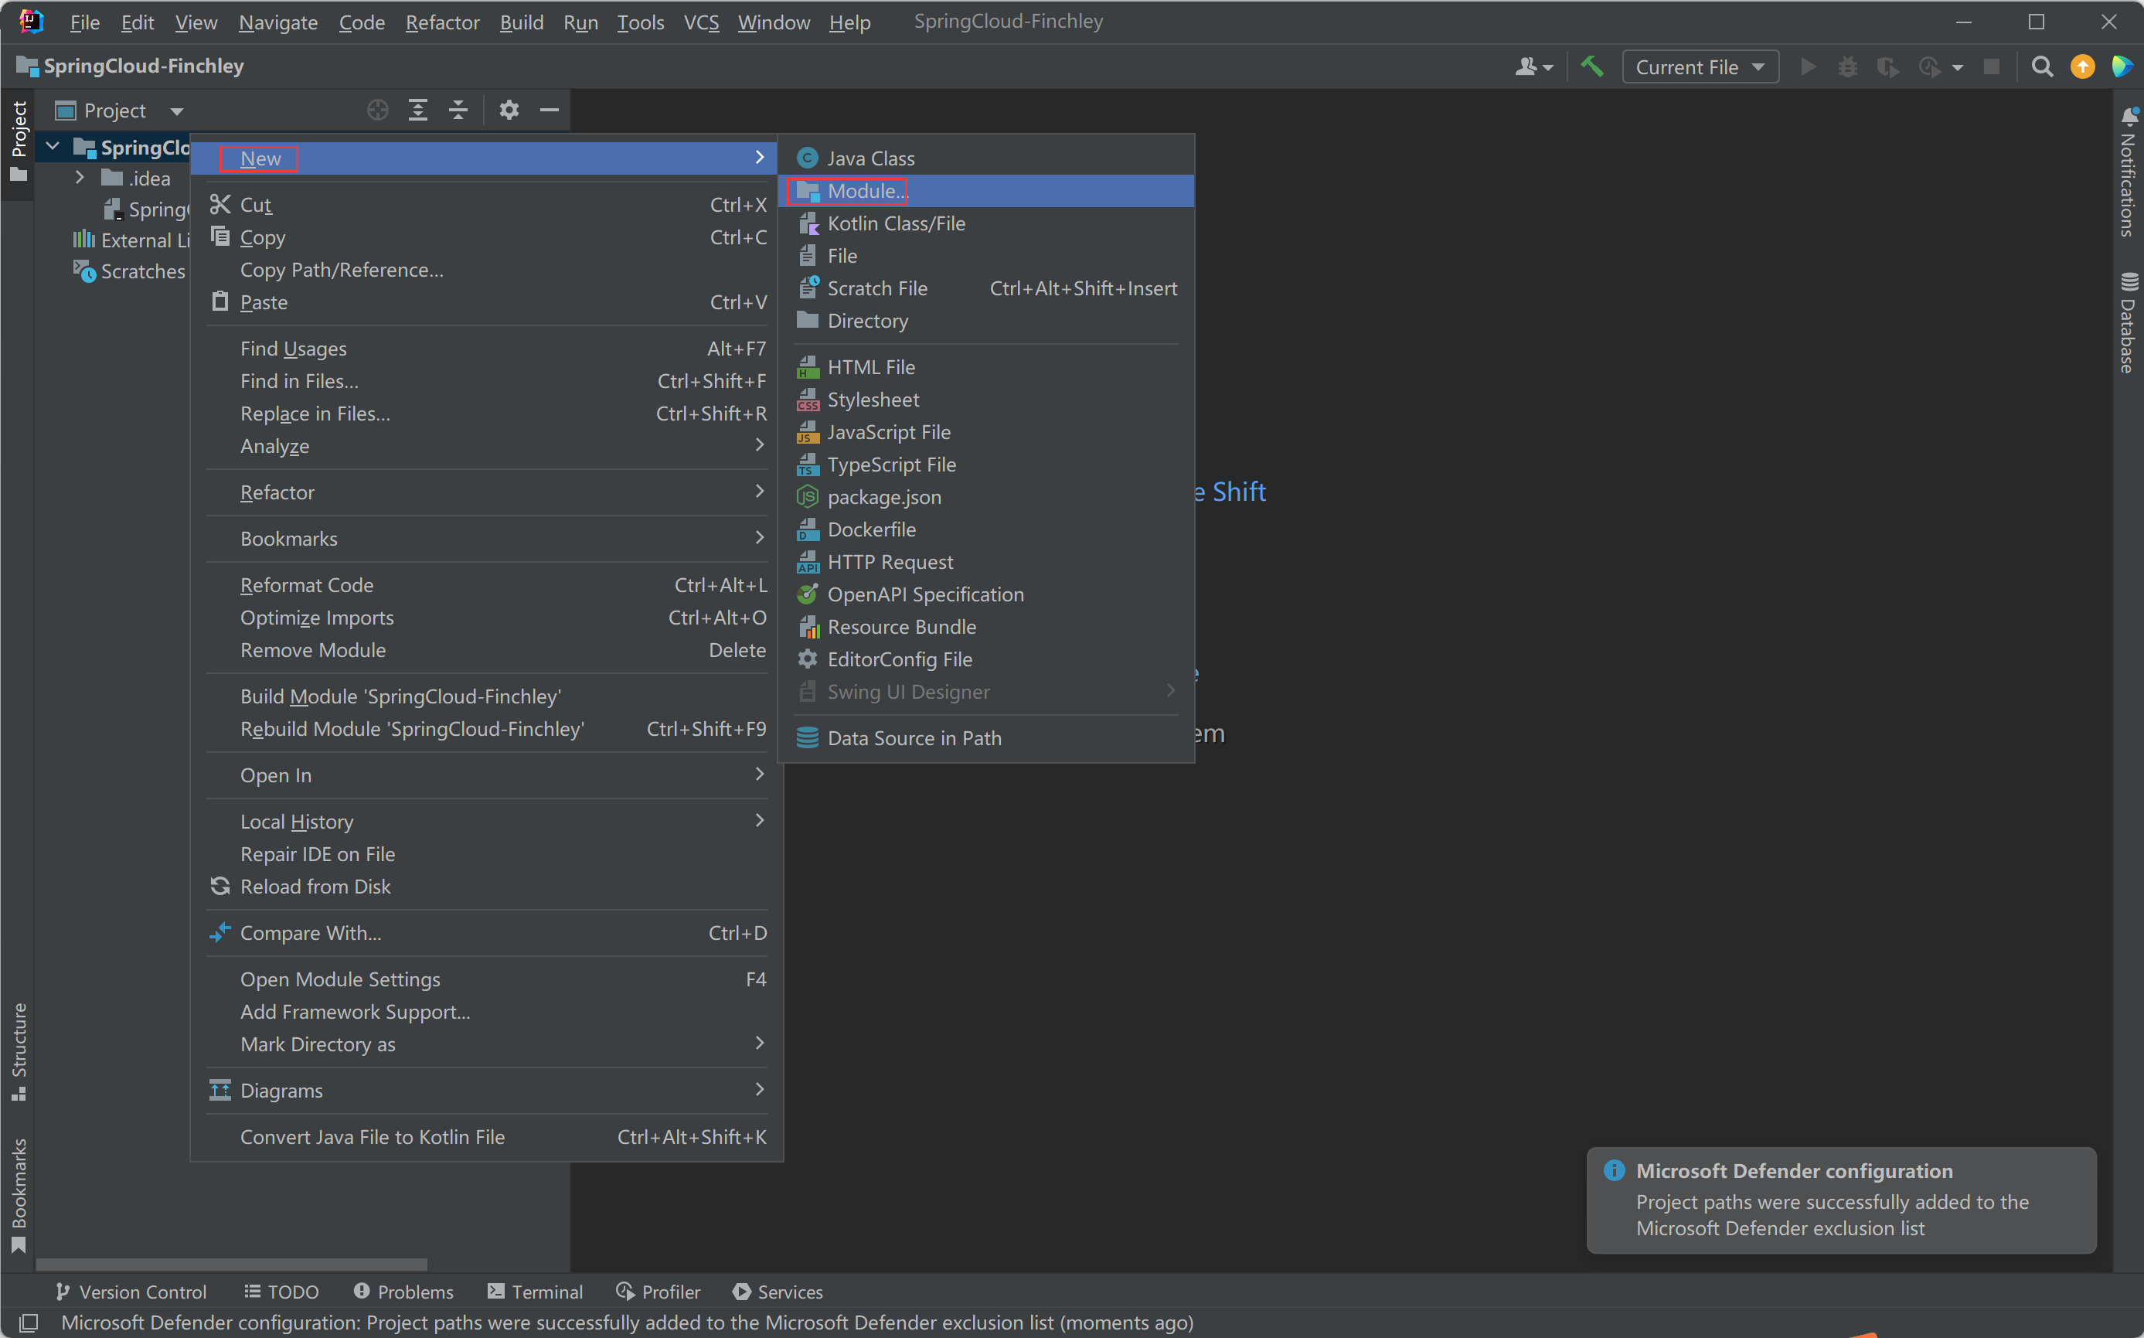The height and width of the screenshot is (1338, 2144).
Task: Click the Run with Coverage icon
Action: coord(1887,67)
